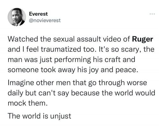This screenshot has height=126, width=159.
Task: Open Everest's profile picture
Action: [17, 17]
